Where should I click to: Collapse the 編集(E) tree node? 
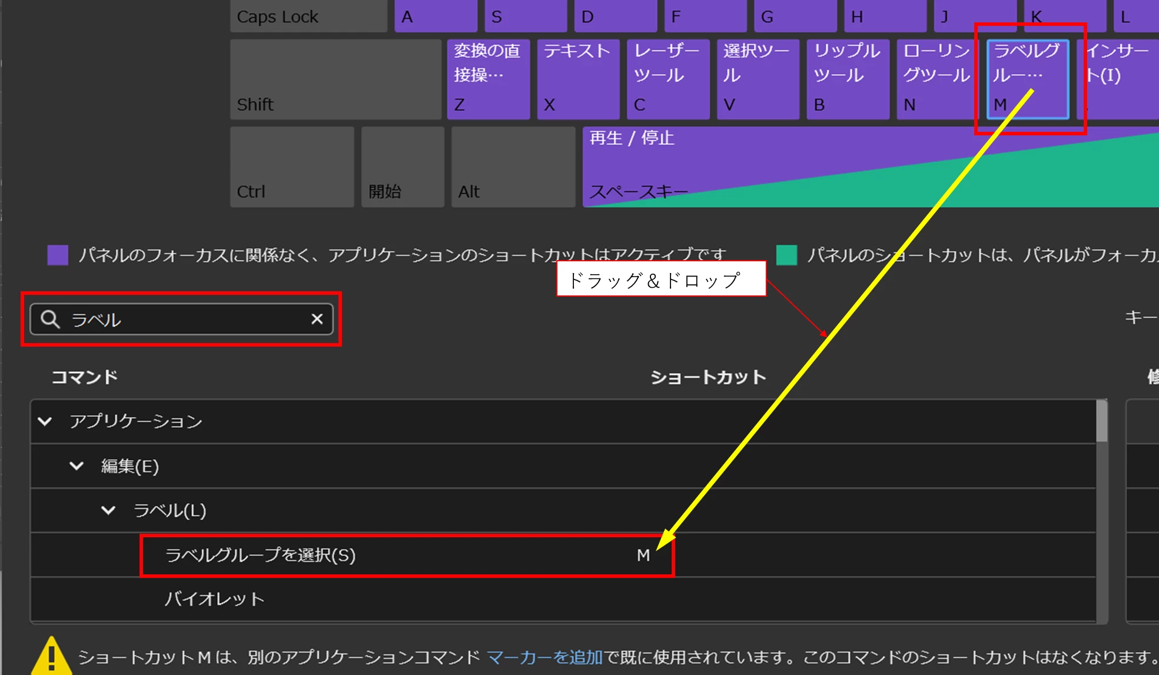click(77, 466)
